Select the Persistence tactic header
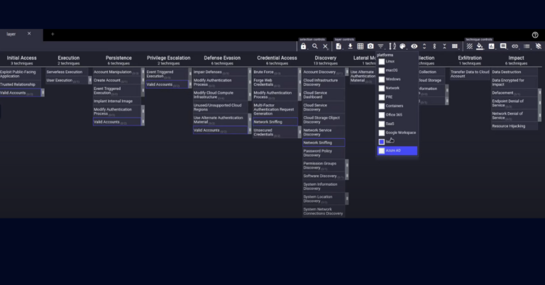The image size is (545, 285). pyautogui.click(x=119, y=58)
